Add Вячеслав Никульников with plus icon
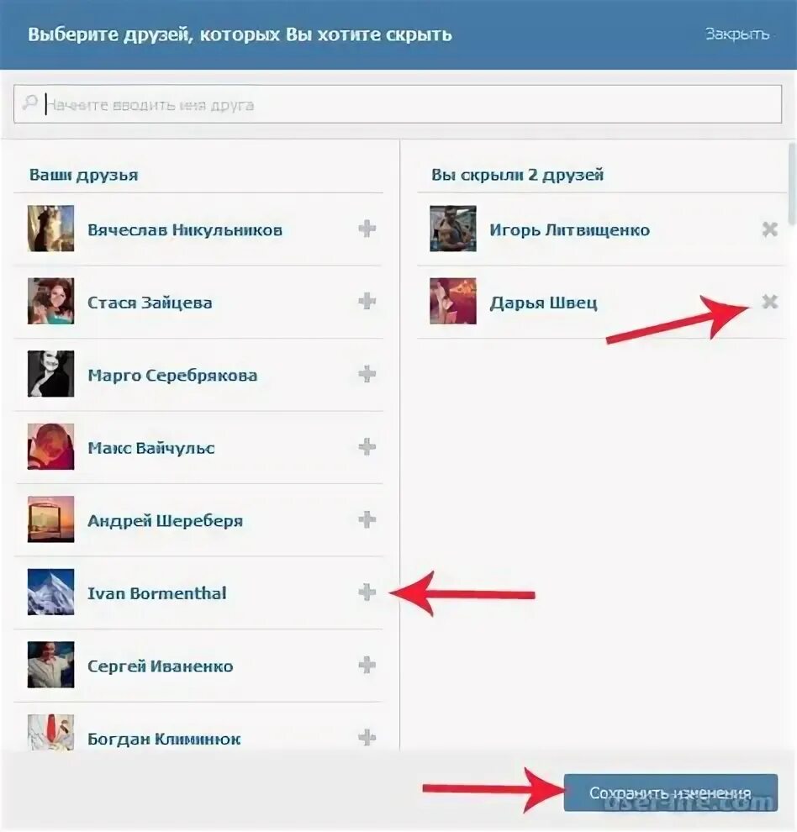This screenshot has height=832, width=797. 367,229
